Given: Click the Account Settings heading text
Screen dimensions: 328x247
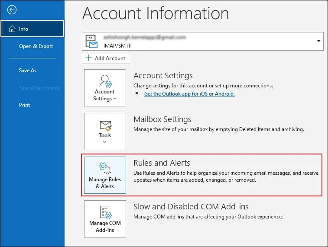Looking at the screenshot, I should 163,76.
